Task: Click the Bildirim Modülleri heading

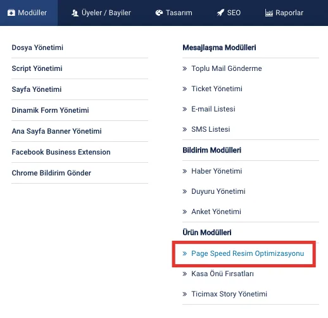Action: (x=212, y=150)
